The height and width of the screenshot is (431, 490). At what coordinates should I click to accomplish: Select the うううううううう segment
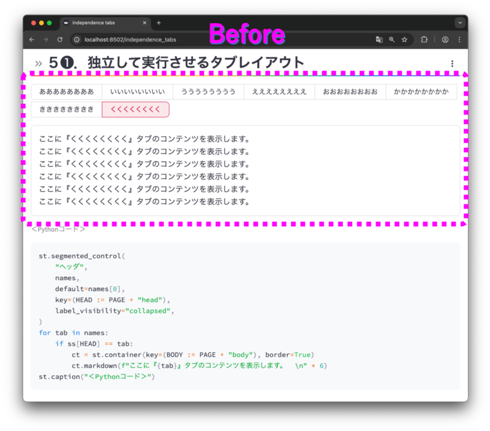[209, 92]
